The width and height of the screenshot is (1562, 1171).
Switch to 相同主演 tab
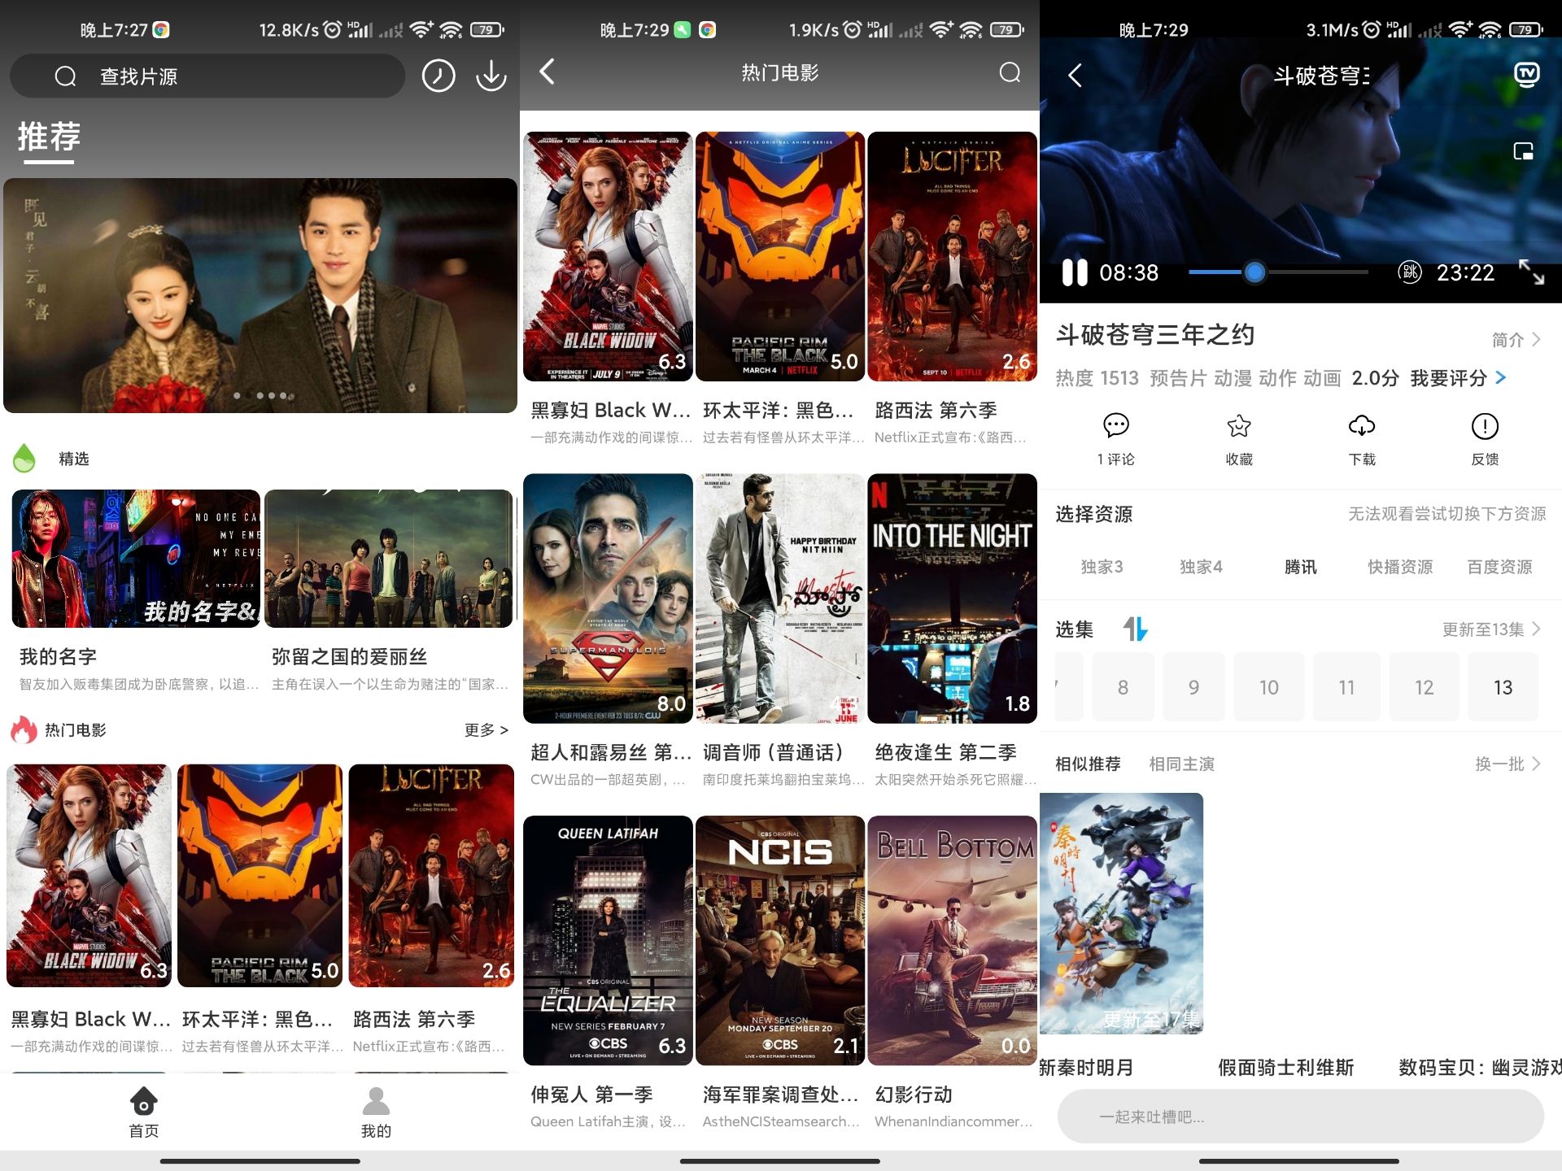tap(1181, 764)
